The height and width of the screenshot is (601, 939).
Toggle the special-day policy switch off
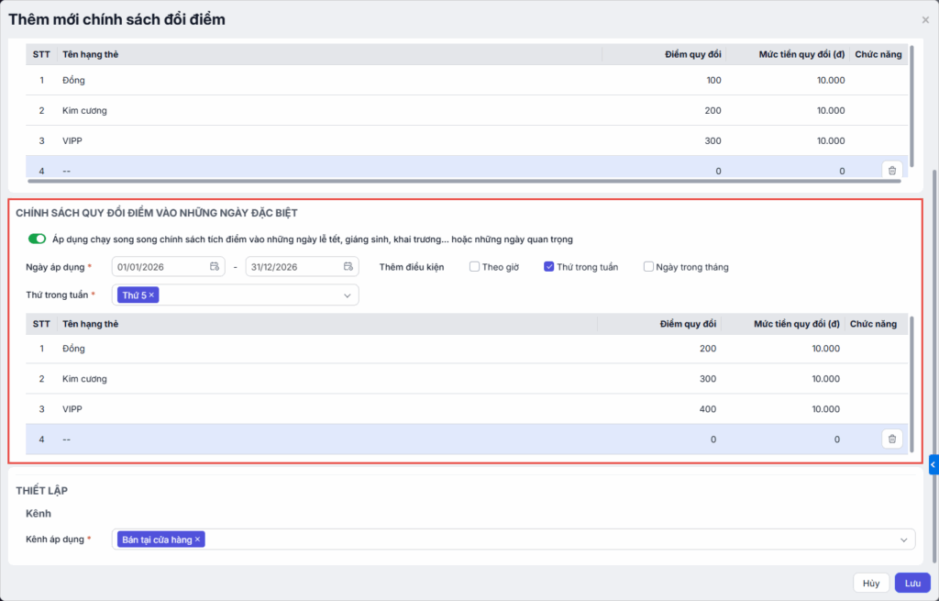(38, 239)
